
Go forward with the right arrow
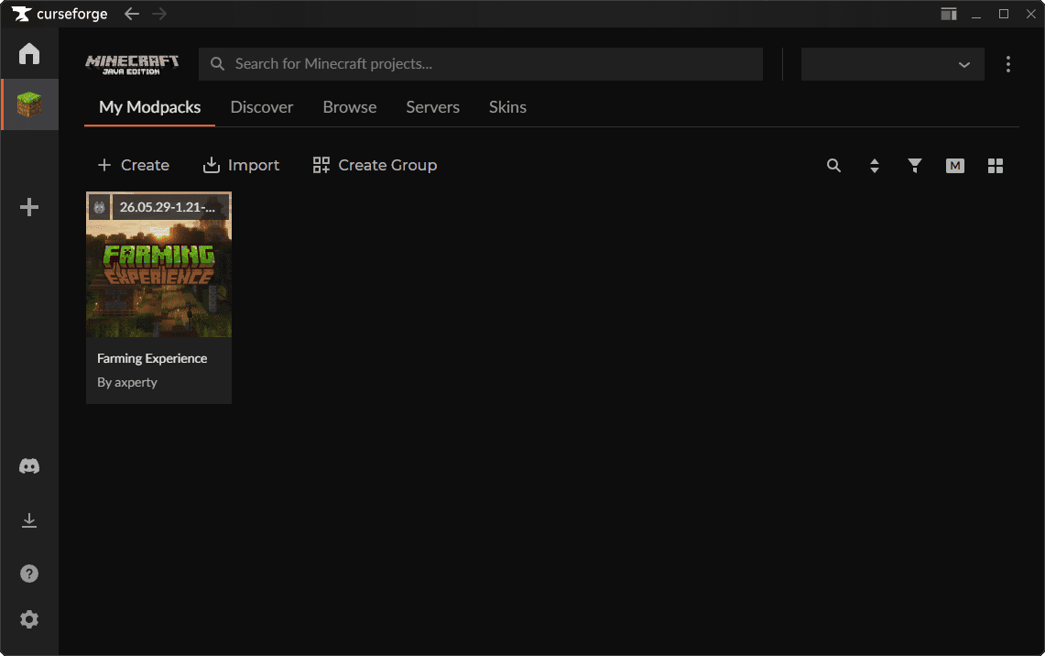159,14
